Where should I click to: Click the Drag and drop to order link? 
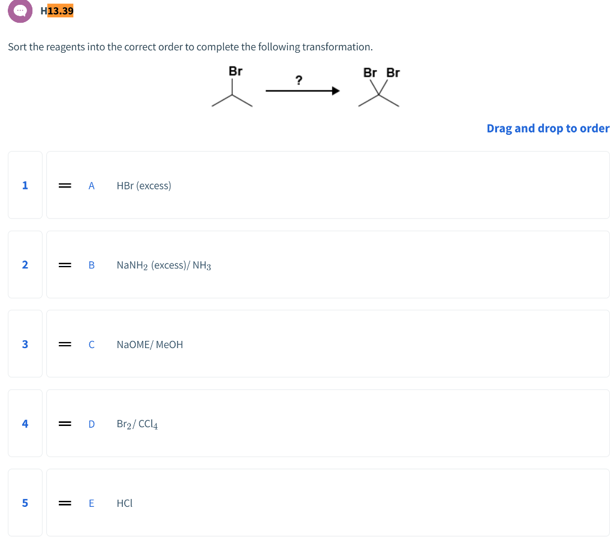coord(547,128)
